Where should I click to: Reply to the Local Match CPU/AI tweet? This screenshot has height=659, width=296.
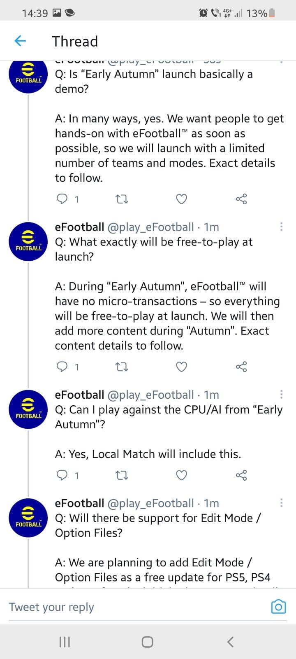click(62, 475)
